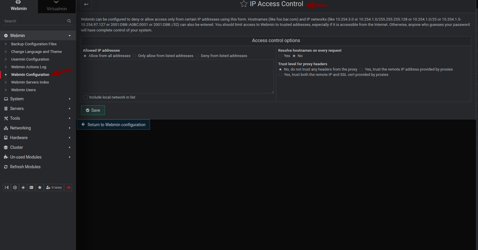
Task: Favorite the IP Access Control page star
Action: [x=244, y=4]
